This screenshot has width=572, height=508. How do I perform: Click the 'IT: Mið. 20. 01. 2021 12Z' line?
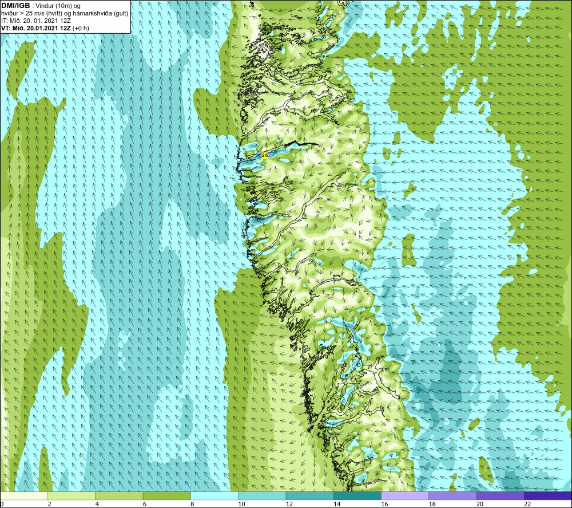coord(35,21)
